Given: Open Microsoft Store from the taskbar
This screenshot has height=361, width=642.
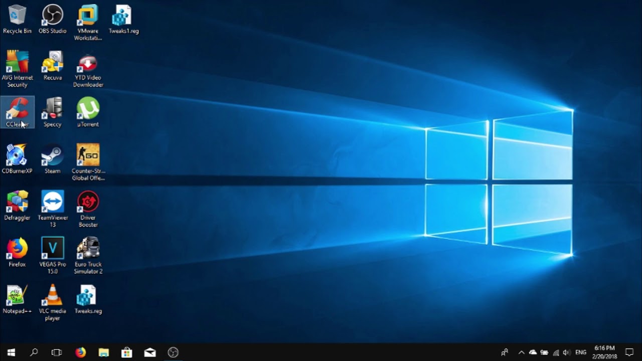Looking at the screenshot, I should pyautogui.click(x=126, y=352).
